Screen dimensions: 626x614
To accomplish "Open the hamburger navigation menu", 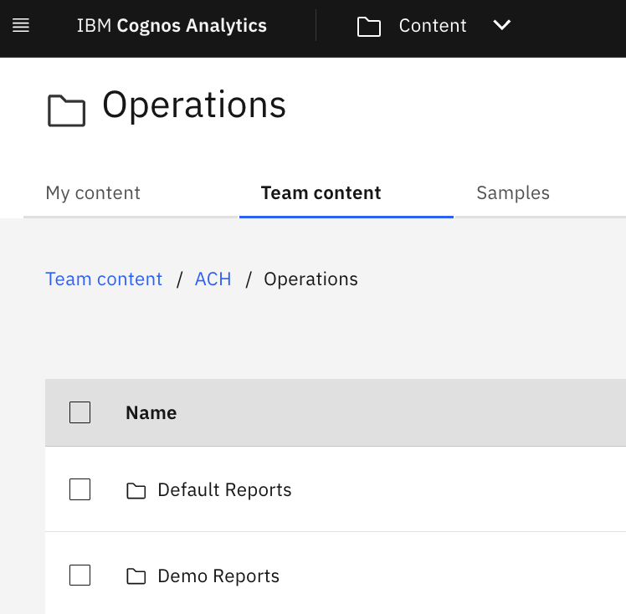I will (x=21, y=26).
